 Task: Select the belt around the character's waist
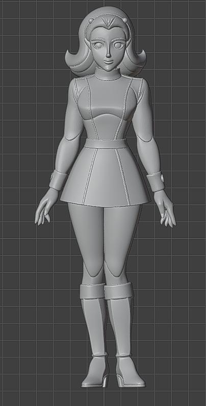click(x=106, y=143)
